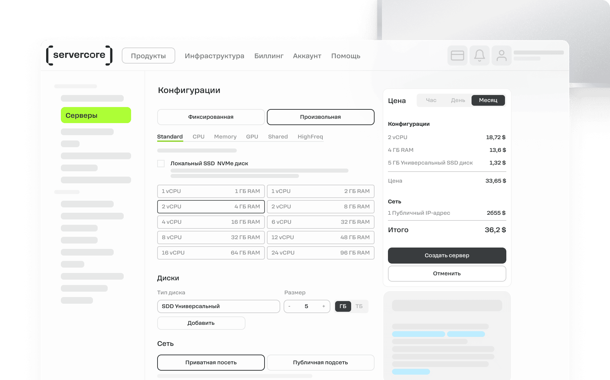Screen dimensions: 610x380
Task: Choose the Фиксированная configuration type
Action: coord(211,117)
